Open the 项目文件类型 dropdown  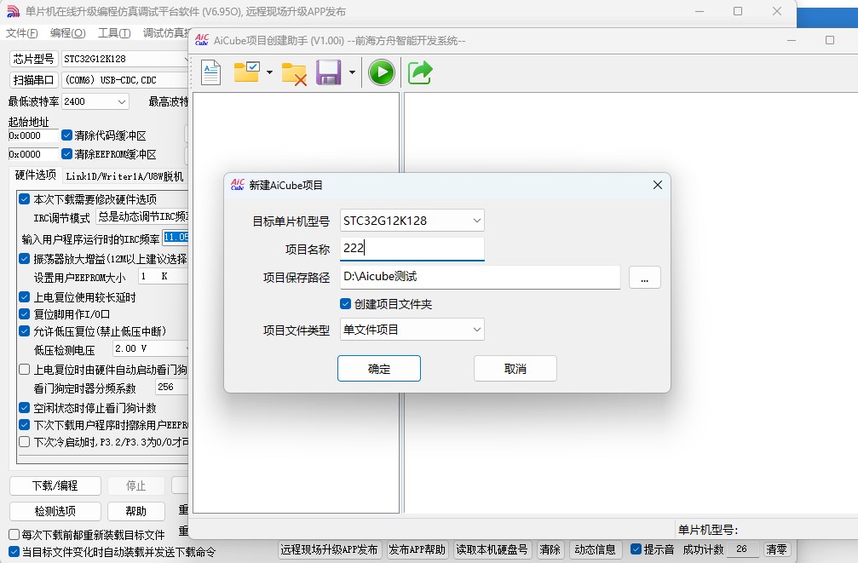point(412,330)
